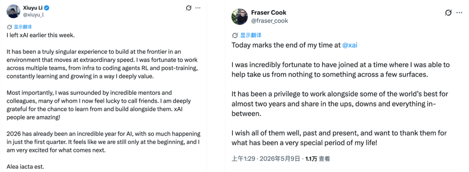The height and width of the screenshot is (172, 469).
Task: Open the @fraser_cook handle link
Action: coord(269,21)
